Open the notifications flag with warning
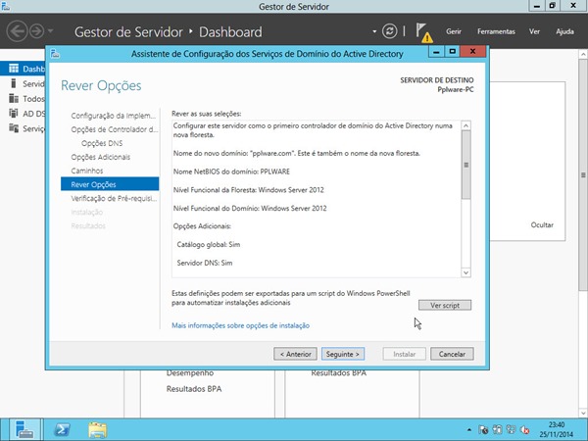This screenshot has height=441, width=588. point(423,32)
